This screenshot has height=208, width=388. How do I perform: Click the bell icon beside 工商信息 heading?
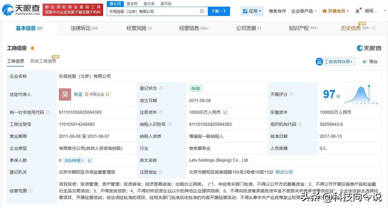[x=32, y=48]
